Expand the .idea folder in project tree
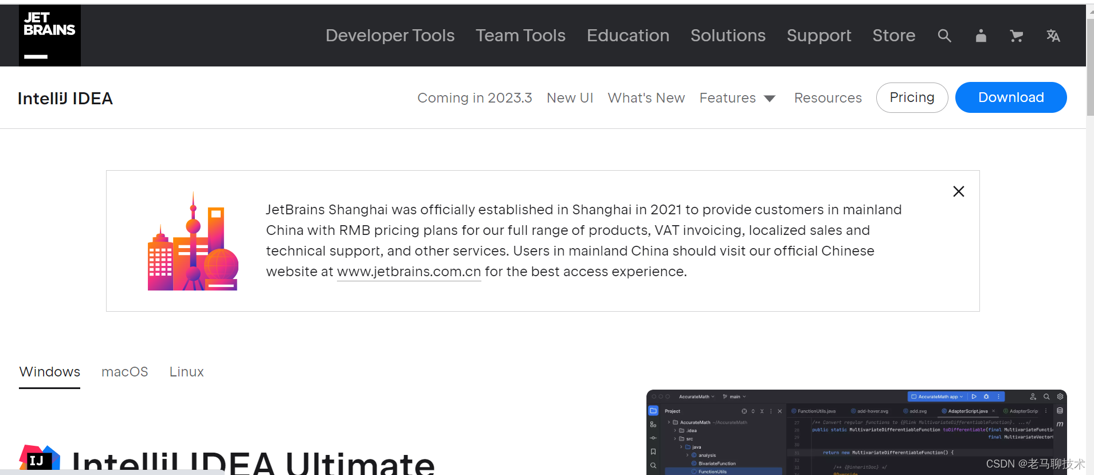This screenshot has width=1094, height=475. click(x=675, y=430)
